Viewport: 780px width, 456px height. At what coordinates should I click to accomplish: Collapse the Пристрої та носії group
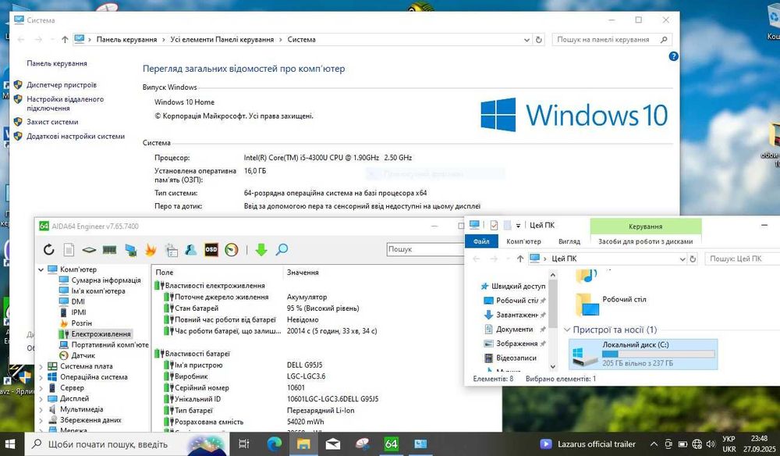(567, 330)
